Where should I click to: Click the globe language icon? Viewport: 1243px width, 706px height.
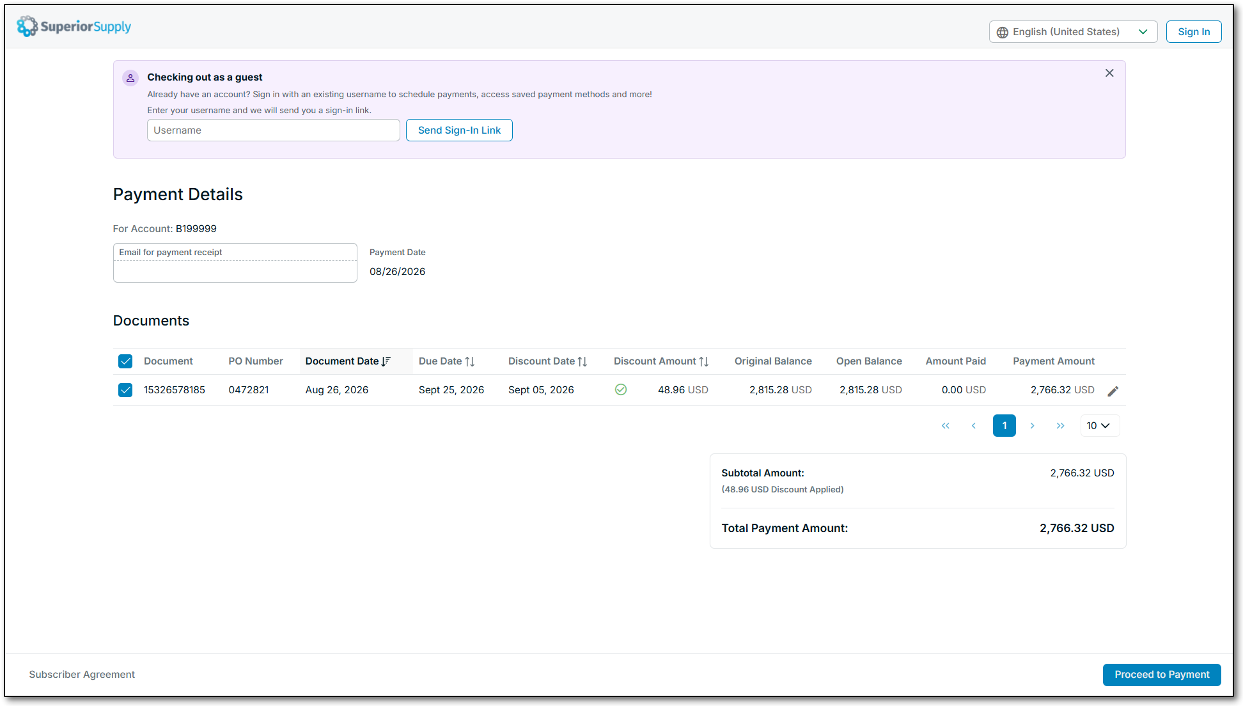pyautogui.click(x=1003, y=32)
